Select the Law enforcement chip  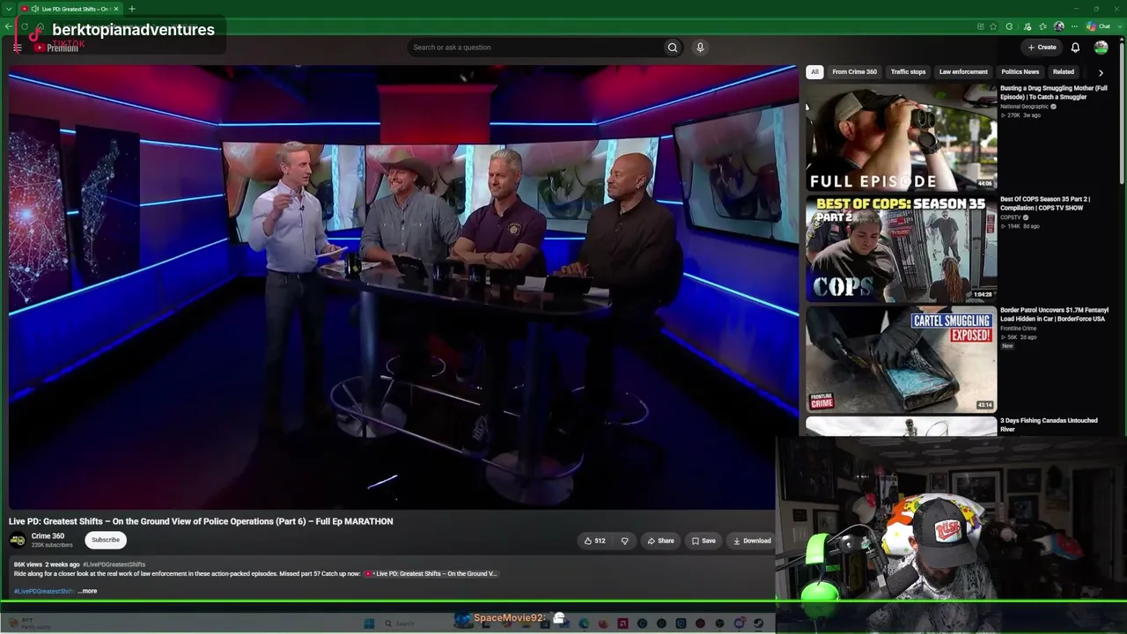(963, 72)
